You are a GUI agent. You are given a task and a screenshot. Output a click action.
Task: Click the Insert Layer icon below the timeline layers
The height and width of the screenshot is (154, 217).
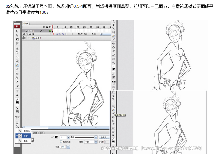24,34
